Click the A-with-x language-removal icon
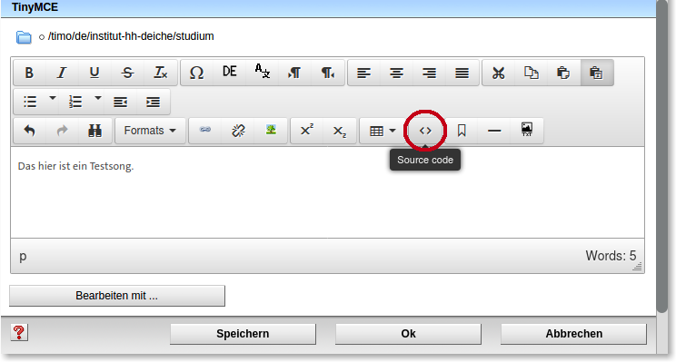 point(262,72)
